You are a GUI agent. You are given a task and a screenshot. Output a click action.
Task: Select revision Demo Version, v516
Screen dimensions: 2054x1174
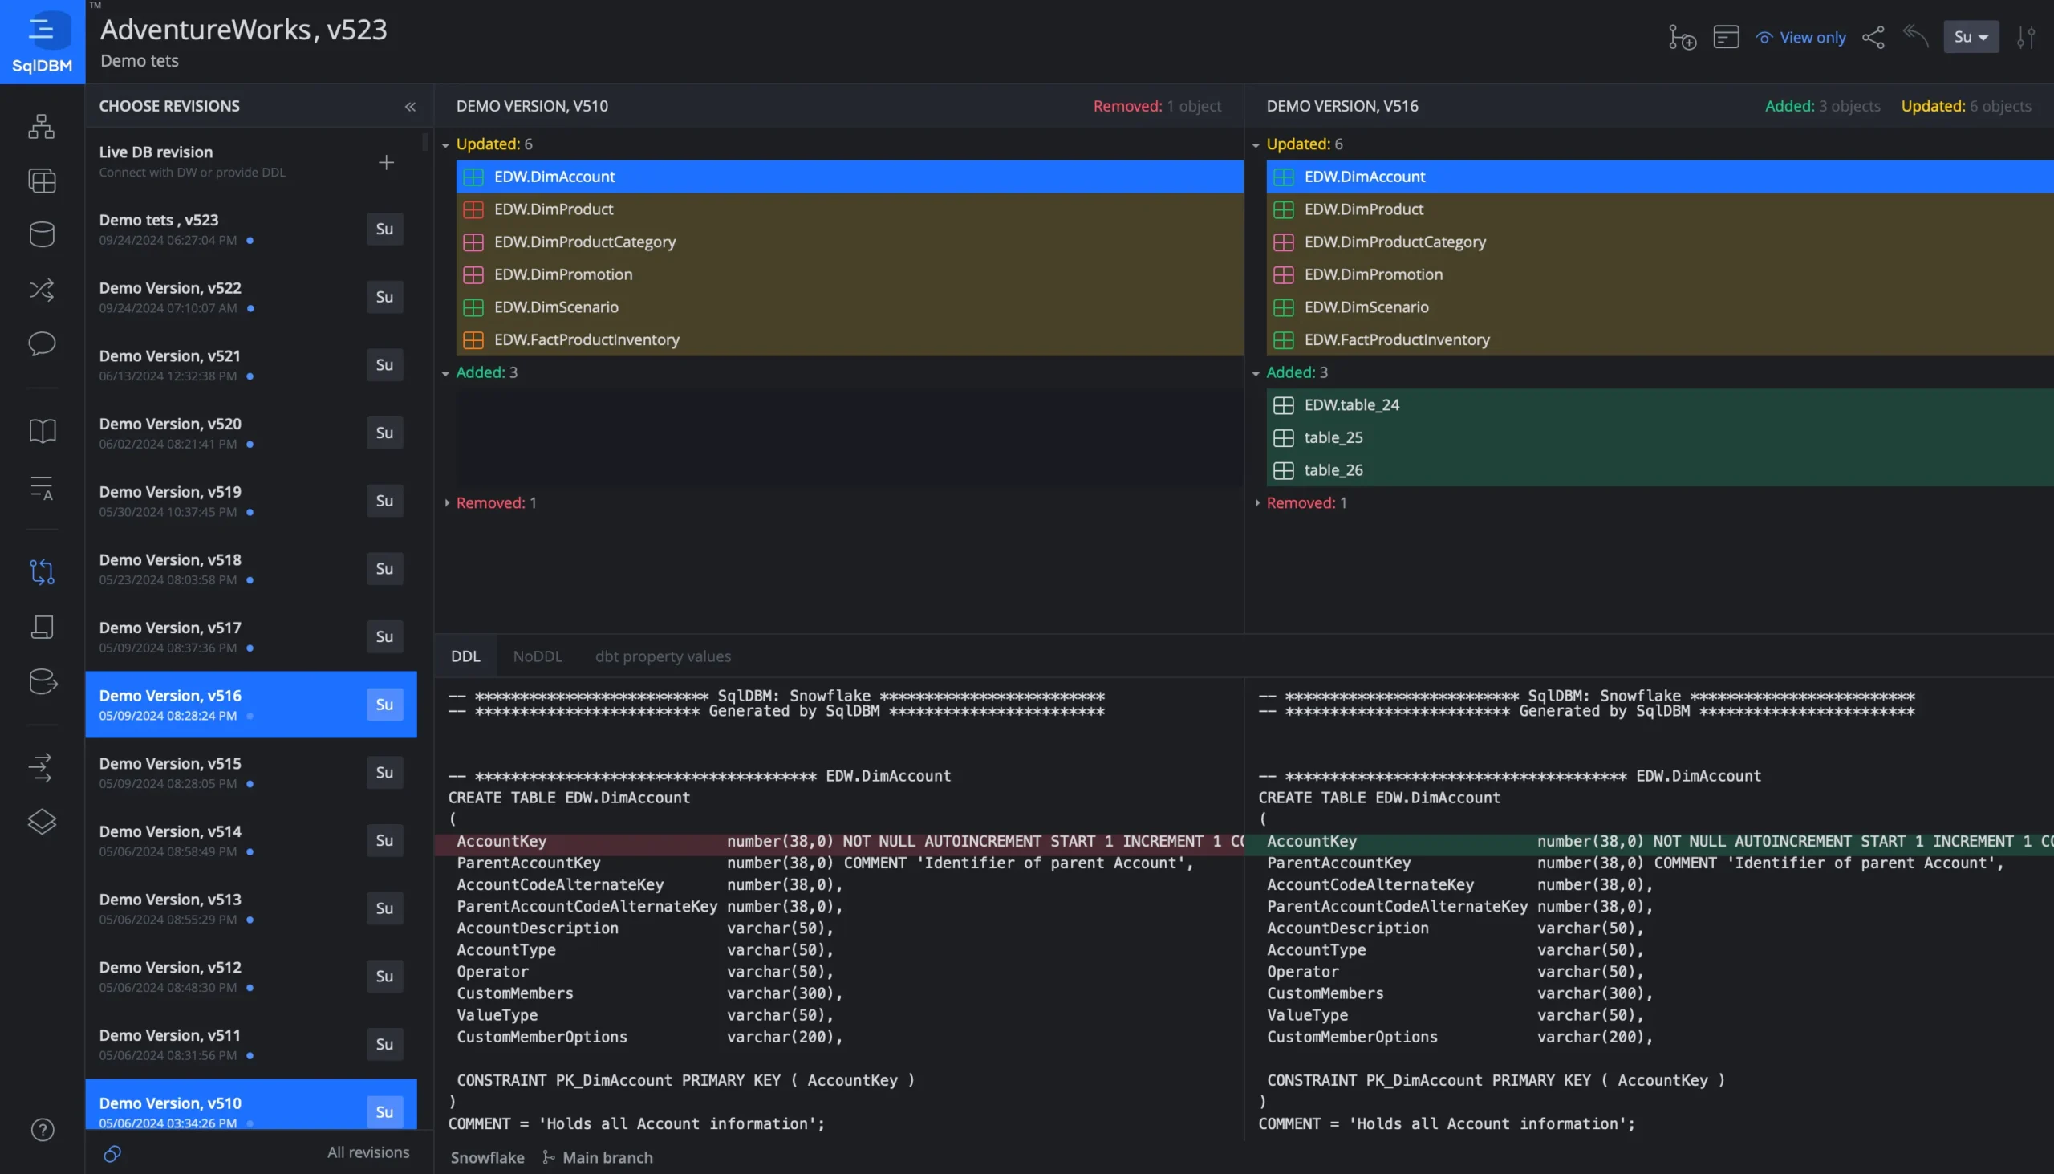(250, 705)
